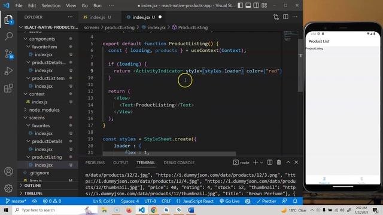Toggle panel layout icon in title bar
The height and width of the screenshot is (215, 383).
(x=248, y=5)
